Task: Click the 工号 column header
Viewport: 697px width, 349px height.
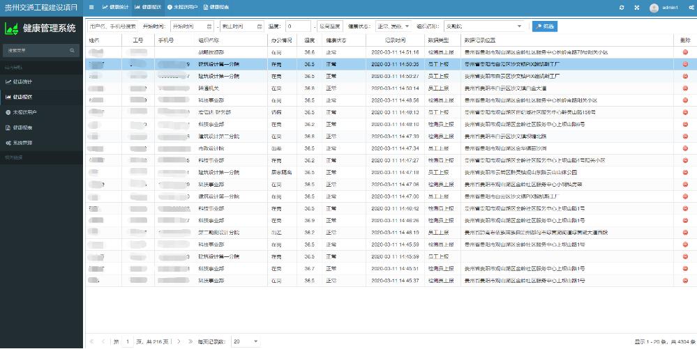Action: (x=138, y=40)
